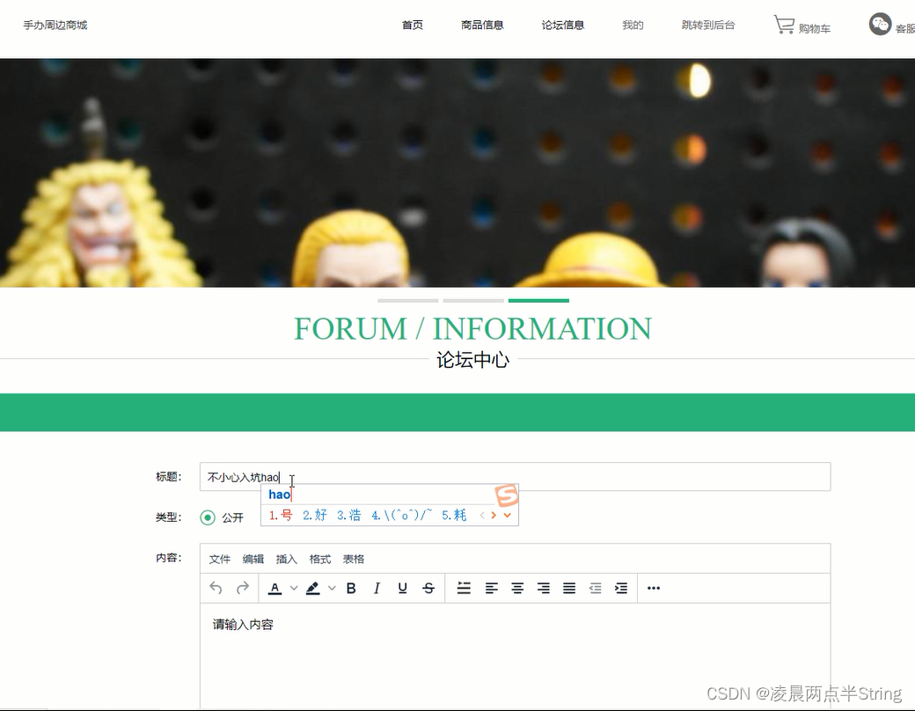
Task: Open the 插入 menu in the editor
Action: pyautogui.click(x=285, y=559)
